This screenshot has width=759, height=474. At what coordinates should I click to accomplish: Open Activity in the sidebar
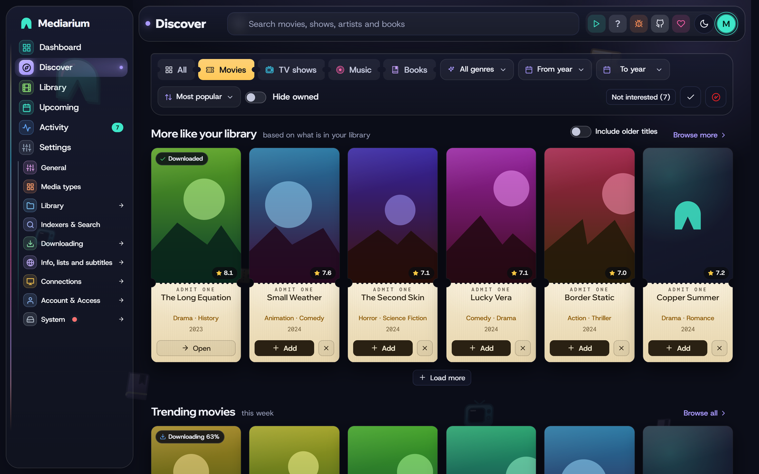72,127
